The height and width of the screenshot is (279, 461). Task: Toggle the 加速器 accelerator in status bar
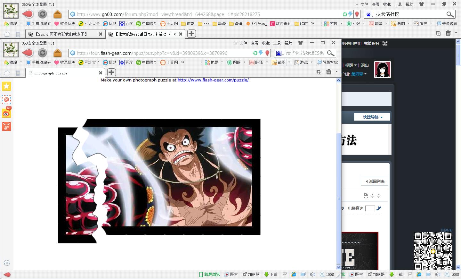click(251, 275)
